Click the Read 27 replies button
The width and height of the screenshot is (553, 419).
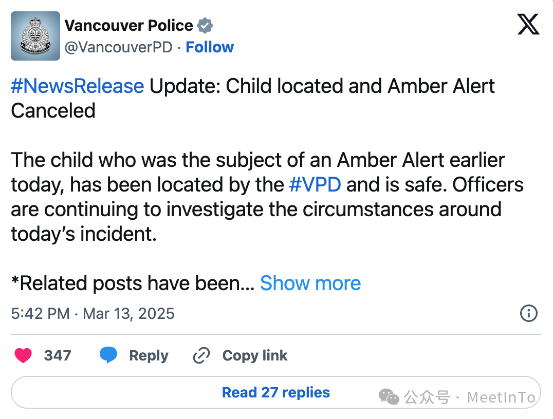(276, 392)
